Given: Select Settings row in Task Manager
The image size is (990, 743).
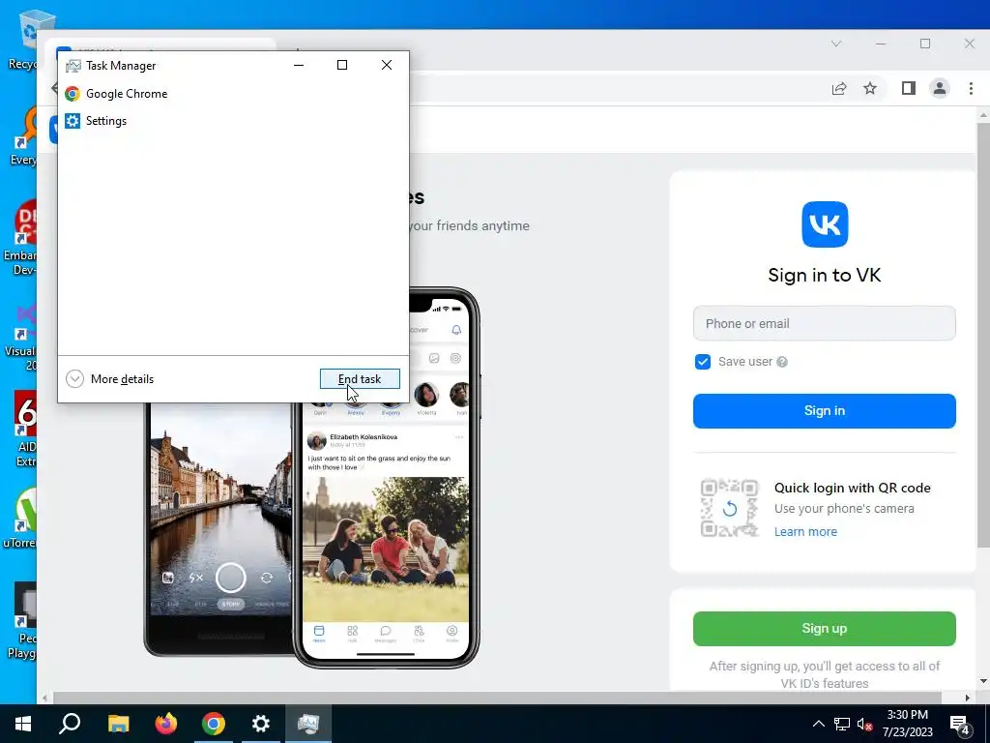Looking at the screenshot, I should click(x=233, y=121).
